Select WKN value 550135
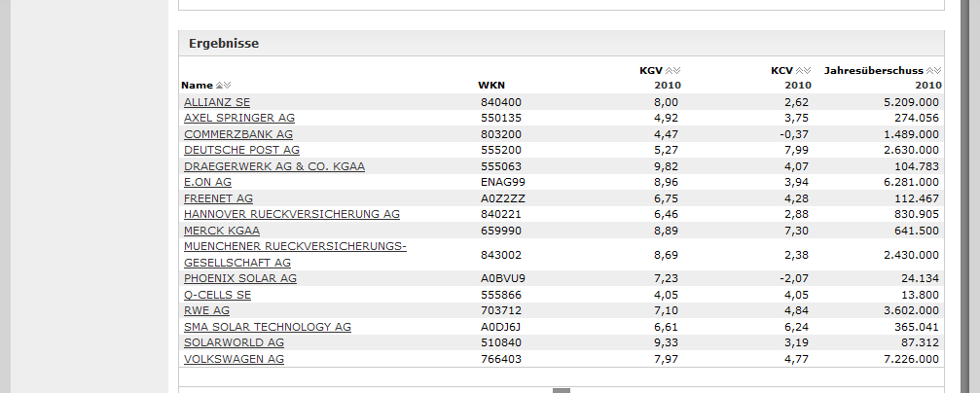The width and height of the screenshot is (980, 393). [500, 118]
